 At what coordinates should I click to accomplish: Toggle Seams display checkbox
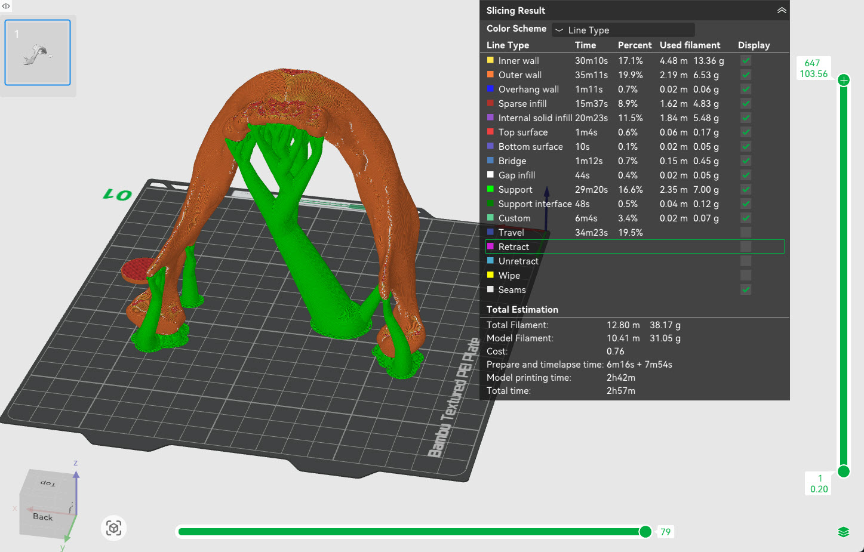(x=746, y=289)
